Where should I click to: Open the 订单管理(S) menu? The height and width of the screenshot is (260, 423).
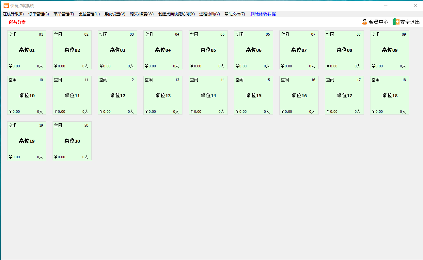tap(39, 14)
